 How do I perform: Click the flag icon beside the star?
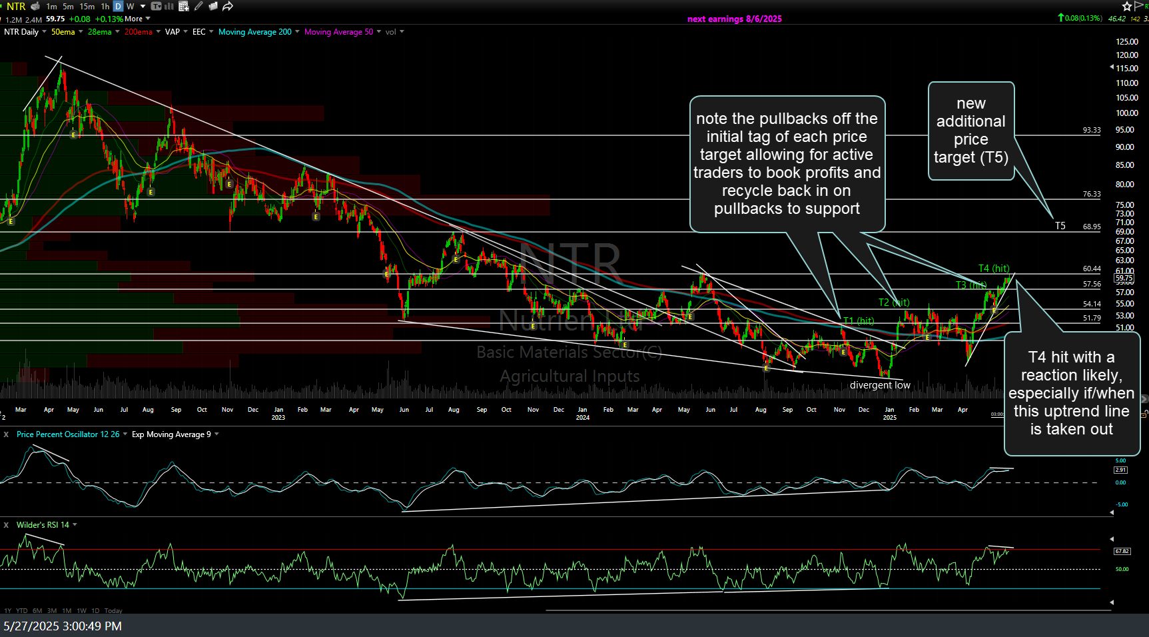pyautogui.click(x=1138, y=6)
